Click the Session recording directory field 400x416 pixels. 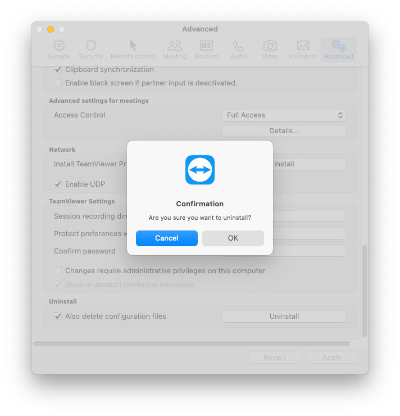click(310, 216)
